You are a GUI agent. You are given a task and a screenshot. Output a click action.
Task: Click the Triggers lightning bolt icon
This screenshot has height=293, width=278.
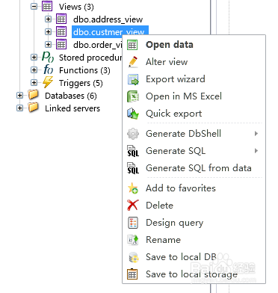[48, 82]
